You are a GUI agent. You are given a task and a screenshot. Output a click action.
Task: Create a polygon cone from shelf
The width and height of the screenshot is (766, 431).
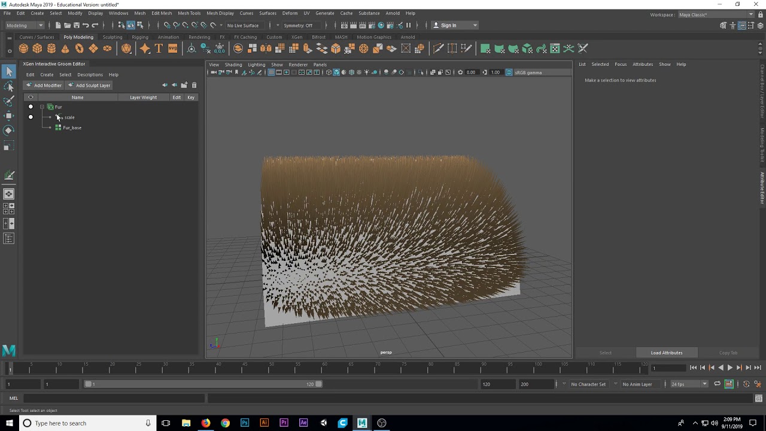coord(65,48)
